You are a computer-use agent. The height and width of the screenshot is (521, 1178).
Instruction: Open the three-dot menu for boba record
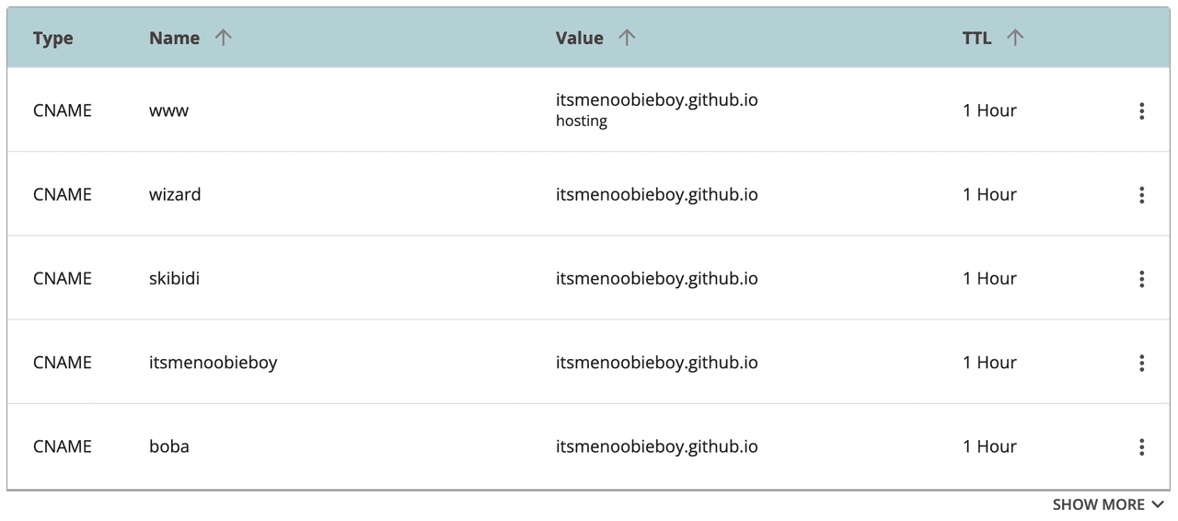[1141, 447]
